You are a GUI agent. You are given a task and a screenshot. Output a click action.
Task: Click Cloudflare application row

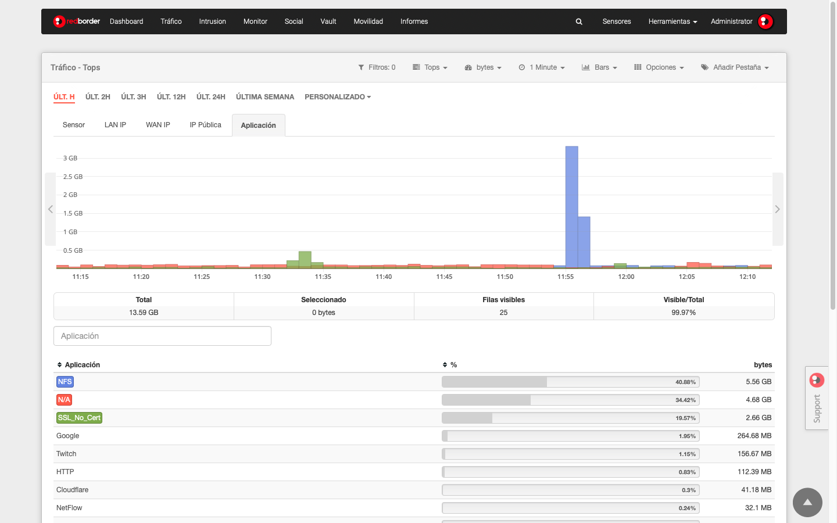414,490
